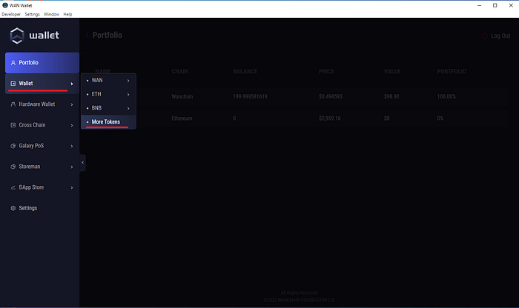Expand the BNB submenu arrow

(128, 108)
